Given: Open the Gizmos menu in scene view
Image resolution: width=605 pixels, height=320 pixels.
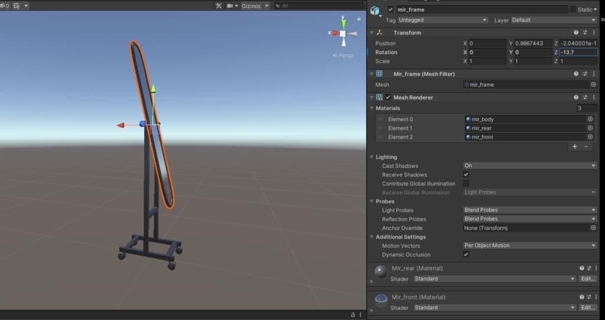Looking at the screenshot, I should (255, 6).
